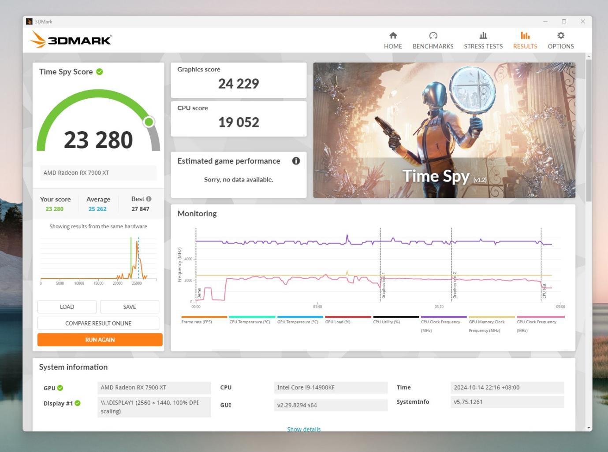Screen dimensions: 608x452
Task: Click the GPU green checkmark in System information
Action: pyautogui.click(x=60, y=388)
